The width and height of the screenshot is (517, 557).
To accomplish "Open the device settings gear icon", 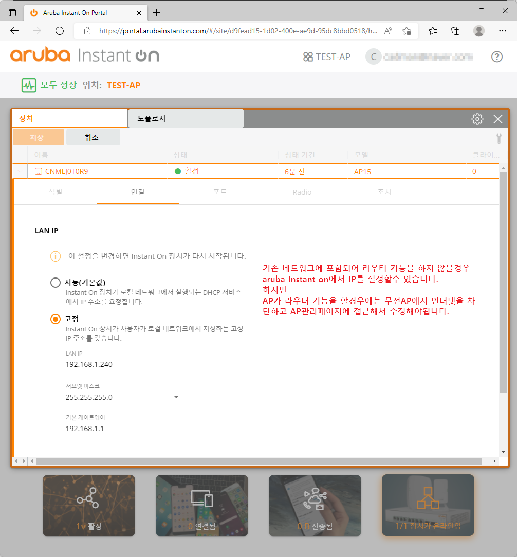I will [x=477, y=119].
